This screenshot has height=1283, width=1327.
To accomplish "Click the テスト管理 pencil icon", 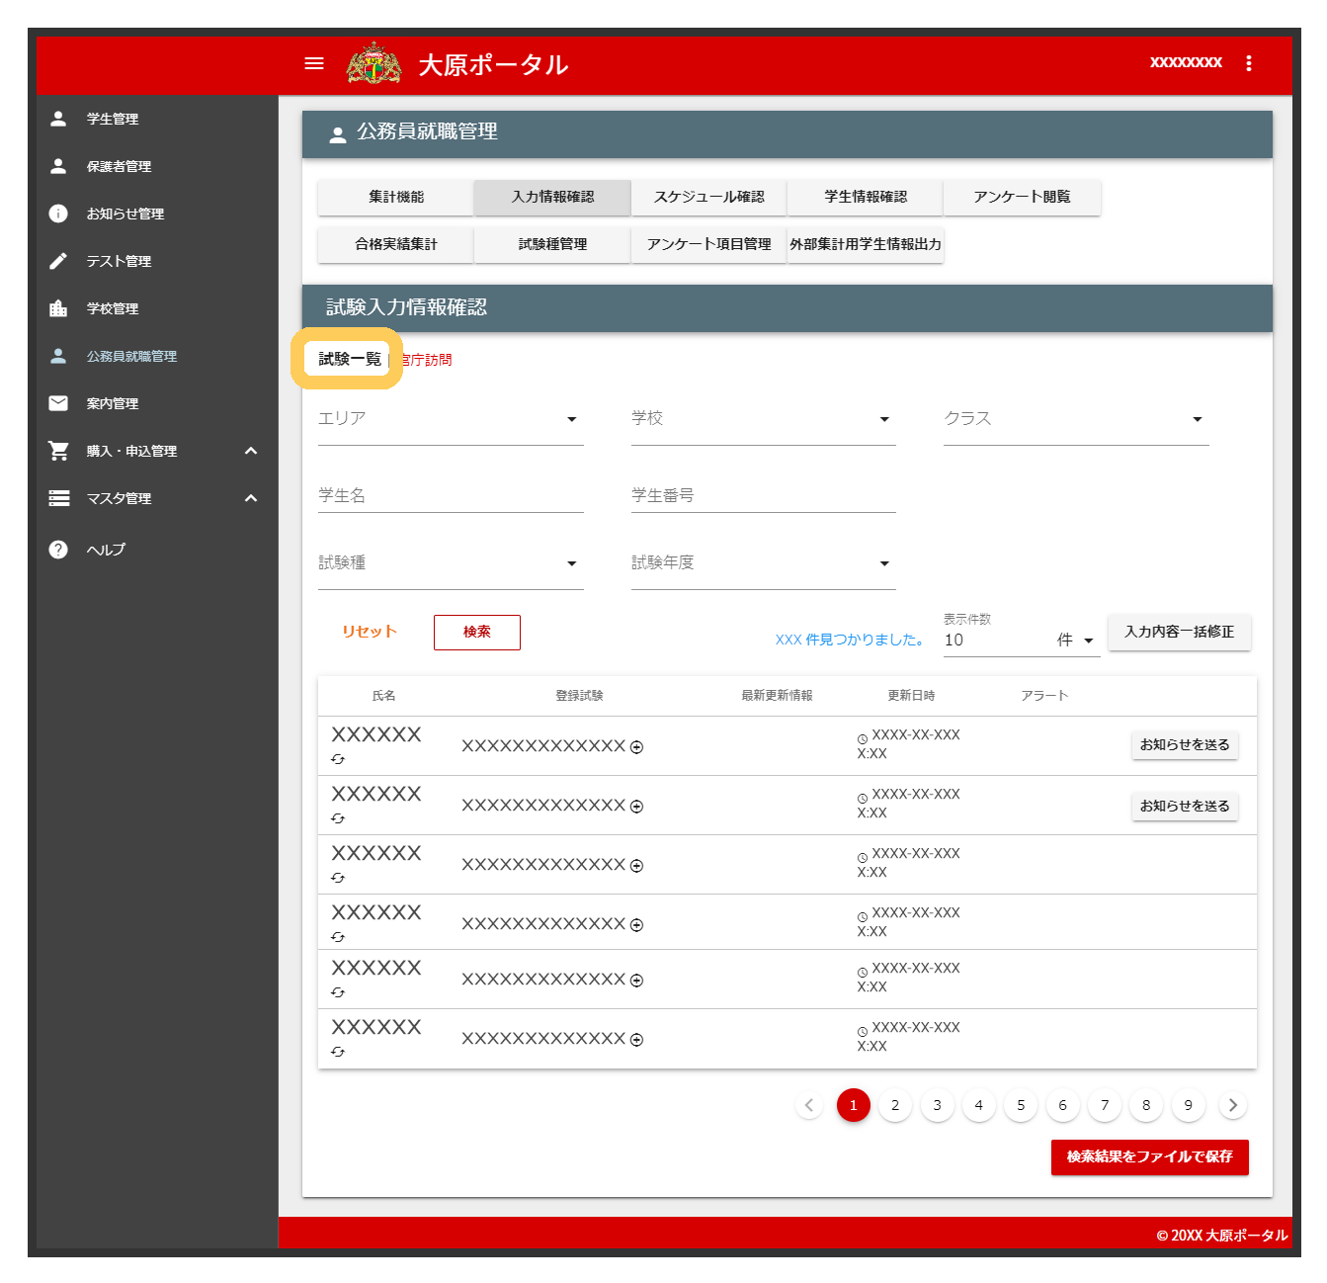I will [58, 261].
